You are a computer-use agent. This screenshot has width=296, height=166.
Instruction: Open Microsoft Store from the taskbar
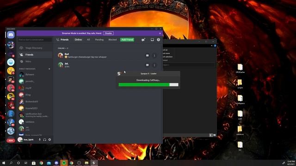point(34,163)
